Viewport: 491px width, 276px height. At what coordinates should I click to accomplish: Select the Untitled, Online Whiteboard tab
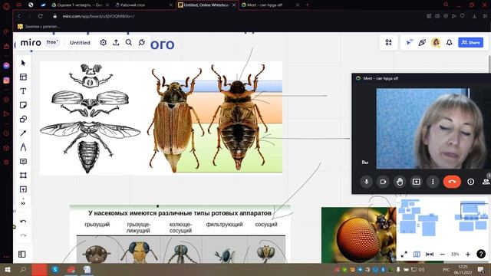pos(206,5)
